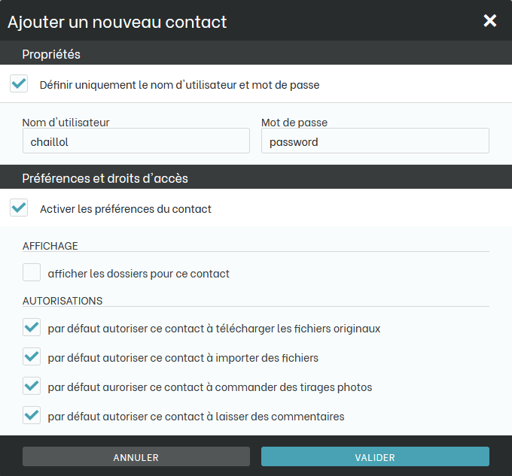Enable afficher les dossiers pour ce contact
Screen dimensions: 512x476
pos(32,273)
